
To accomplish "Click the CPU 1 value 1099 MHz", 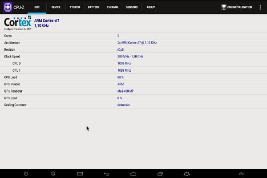I will [x=124, y=70].
